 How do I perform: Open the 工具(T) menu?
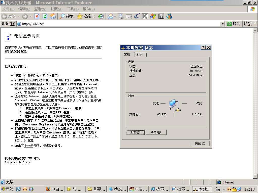coord(72,9)
